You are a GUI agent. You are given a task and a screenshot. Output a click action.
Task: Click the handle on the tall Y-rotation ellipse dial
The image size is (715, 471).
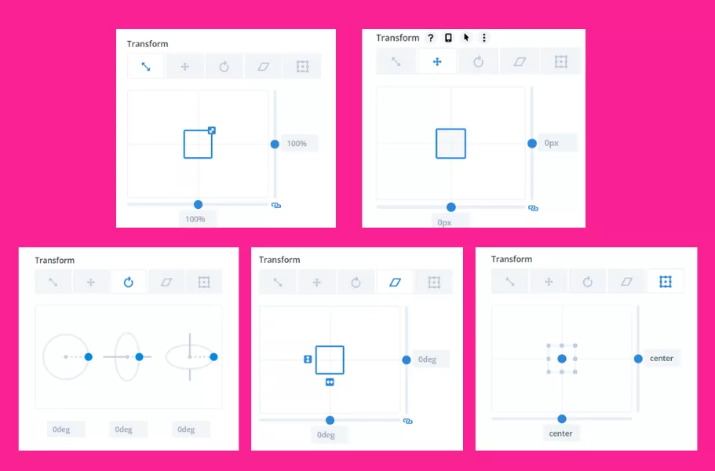(x=139, y=356)
